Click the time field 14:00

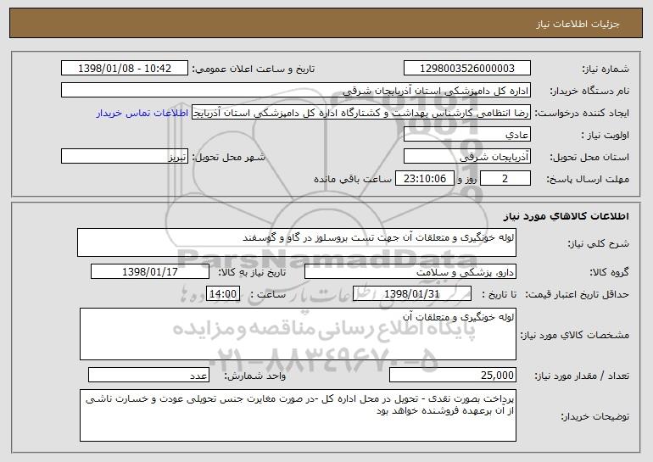(223, 293)
